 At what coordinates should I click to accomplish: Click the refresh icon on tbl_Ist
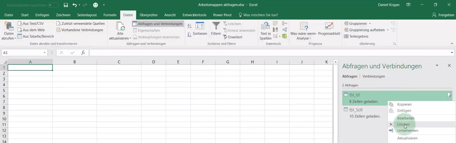click(449, 95)
